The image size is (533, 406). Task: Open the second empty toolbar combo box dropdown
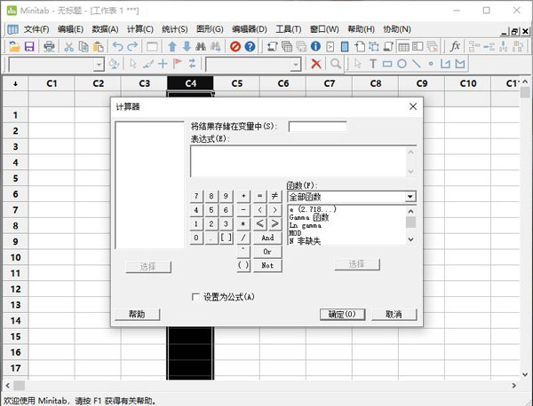pyautogui.click(x=296, y=64)
